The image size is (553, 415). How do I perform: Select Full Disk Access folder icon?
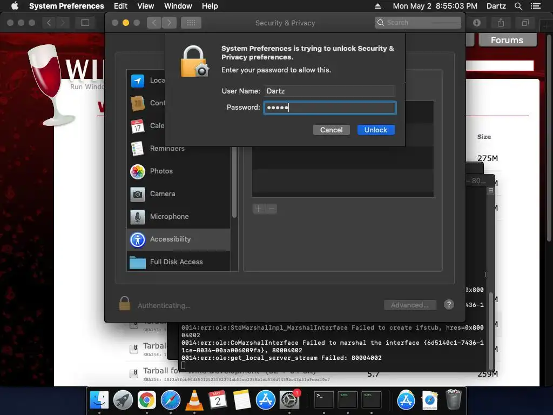[138, 262]
